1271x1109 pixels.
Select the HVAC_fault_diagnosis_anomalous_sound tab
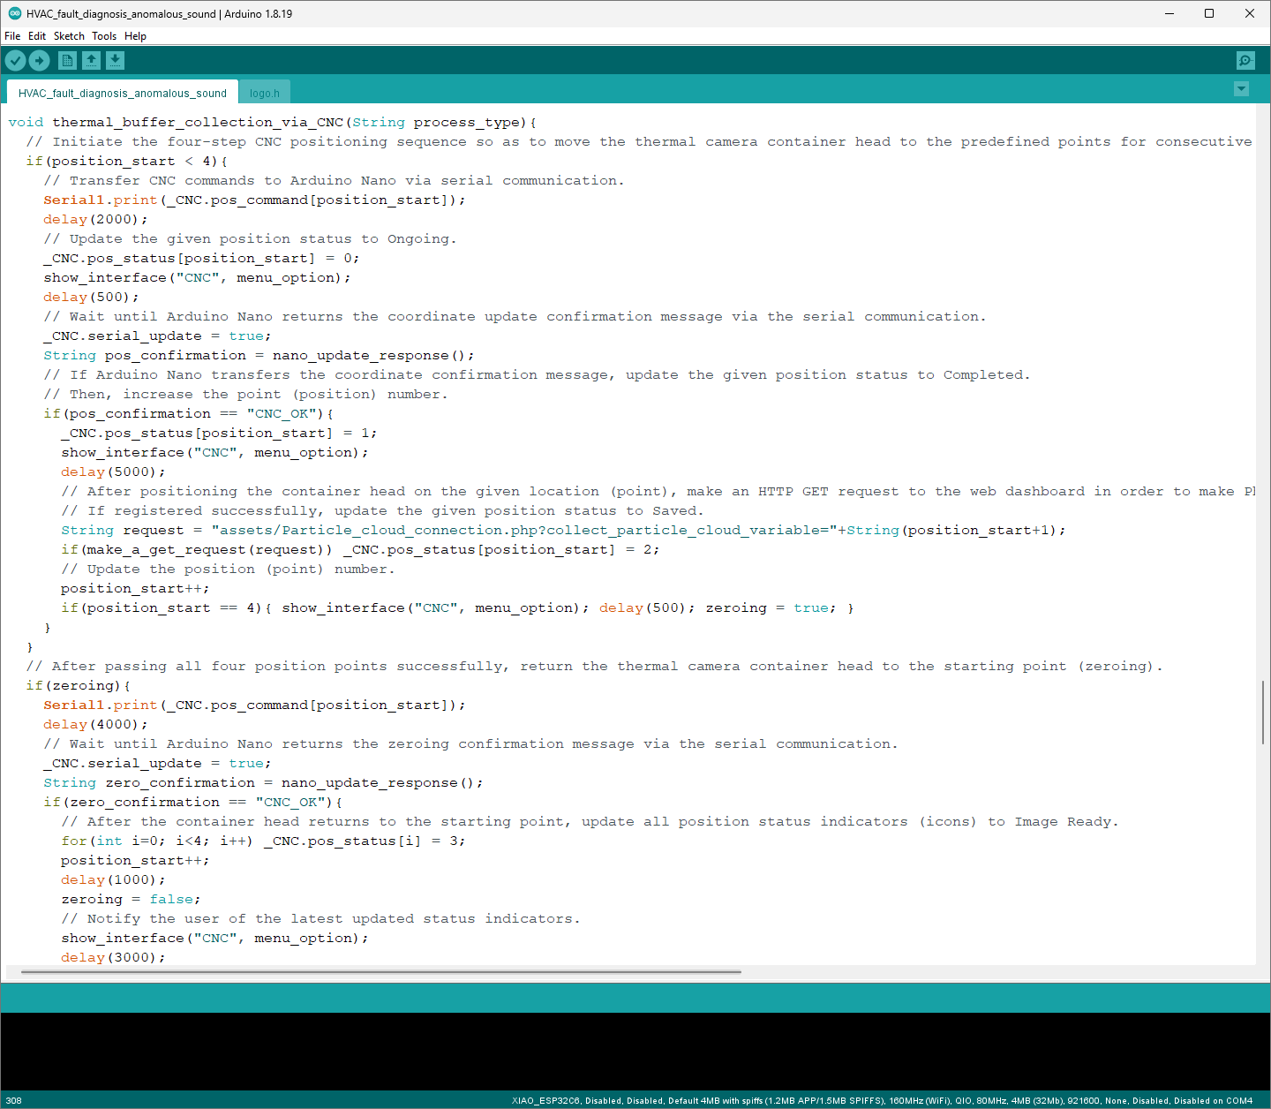pyautogui.click(x=122, y=94)
